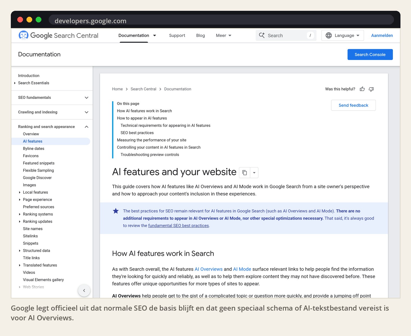Open Flexible Sampling in the sidebar
The image size is (411, 336).
[x=38, y=170]
